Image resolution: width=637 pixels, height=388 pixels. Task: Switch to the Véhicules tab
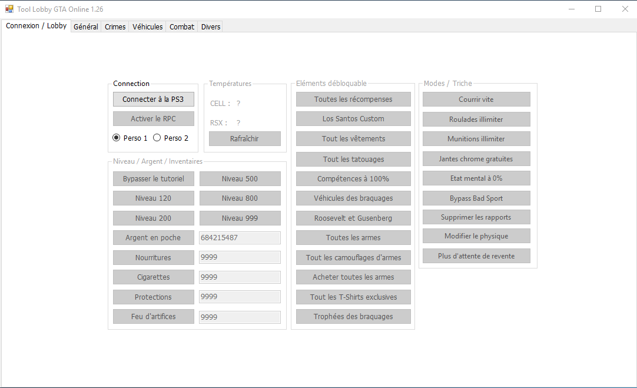click(x=147, y=27)
